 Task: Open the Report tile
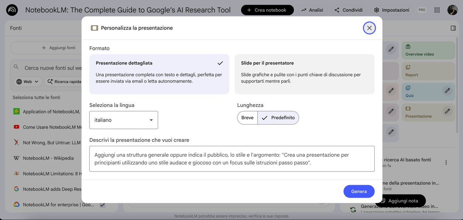(428, 71)
